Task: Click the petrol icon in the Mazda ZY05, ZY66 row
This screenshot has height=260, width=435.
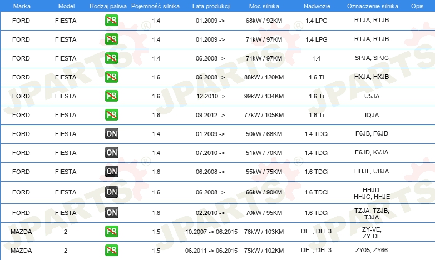Action: click(111, 251)
